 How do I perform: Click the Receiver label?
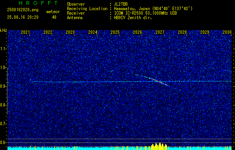[x=76, y=13]
